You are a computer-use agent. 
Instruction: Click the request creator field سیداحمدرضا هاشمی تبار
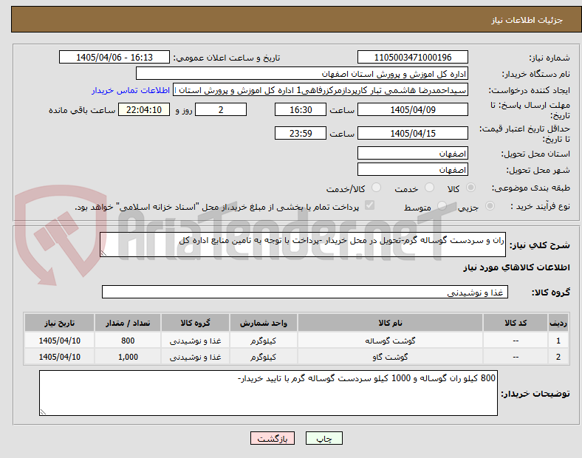coord(321,90)
